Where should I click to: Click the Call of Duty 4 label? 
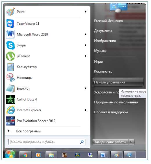point(27,99)
